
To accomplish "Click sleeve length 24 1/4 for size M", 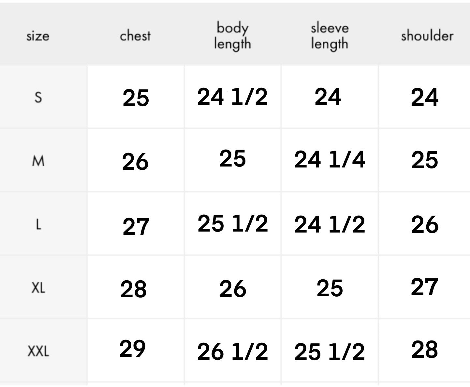I will point(330,160).
